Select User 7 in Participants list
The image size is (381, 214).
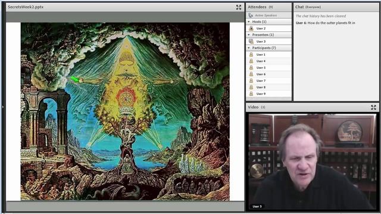[268, 81]
